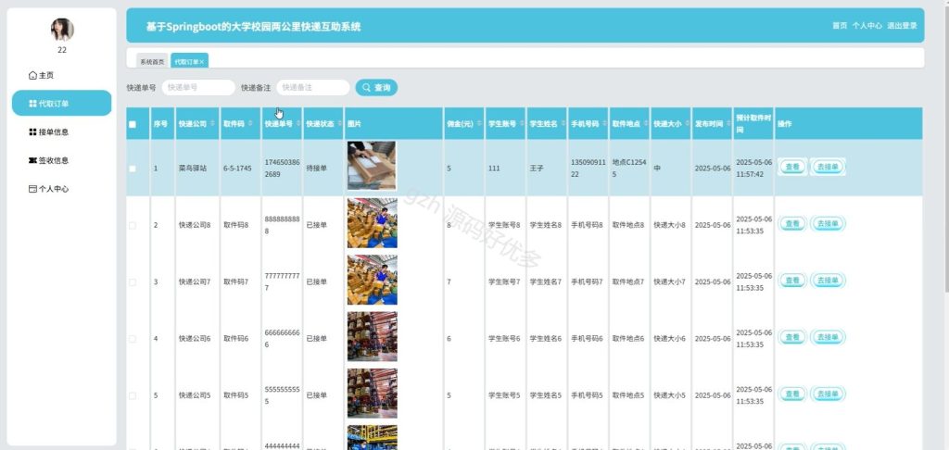Sort by 佣金(元) column arrows
The image size is (949, 450).
479,124
